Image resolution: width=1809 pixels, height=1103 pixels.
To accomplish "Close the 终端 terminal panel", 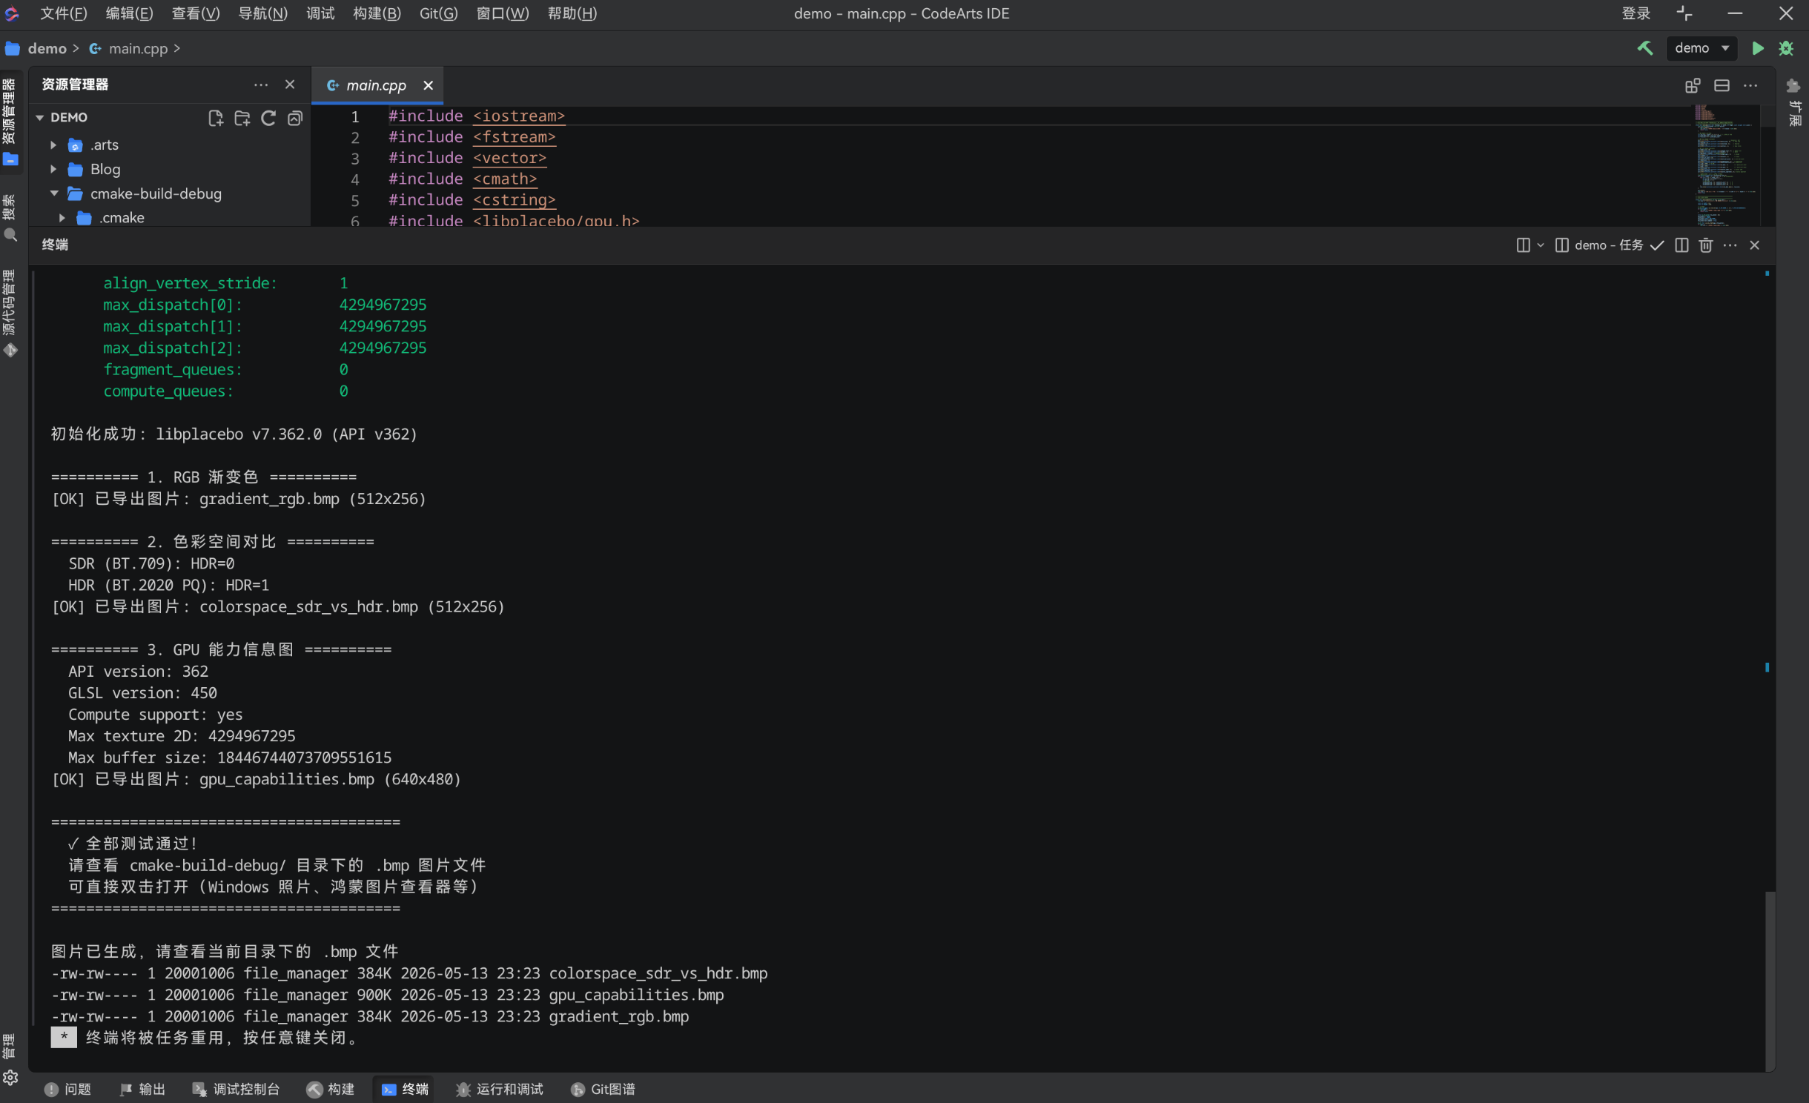I will [1755, 245].
